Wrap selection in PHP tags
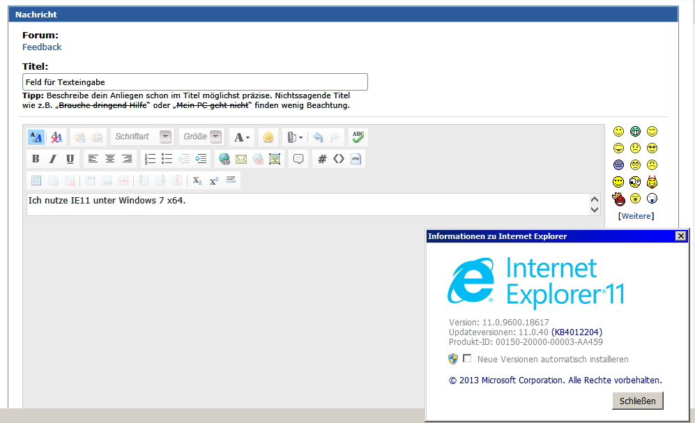Viewport: 695px width, 423px height. tap(356, 159)
